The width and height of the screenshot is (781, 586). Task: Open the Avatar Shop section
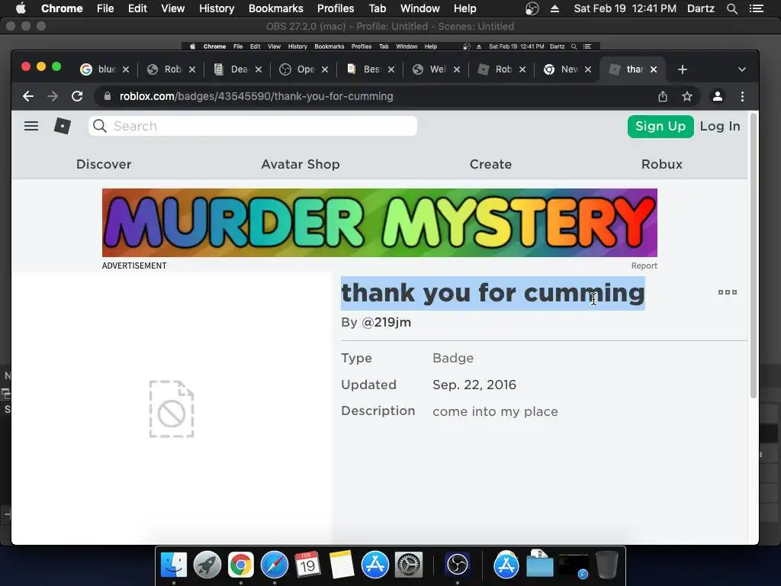301,164
